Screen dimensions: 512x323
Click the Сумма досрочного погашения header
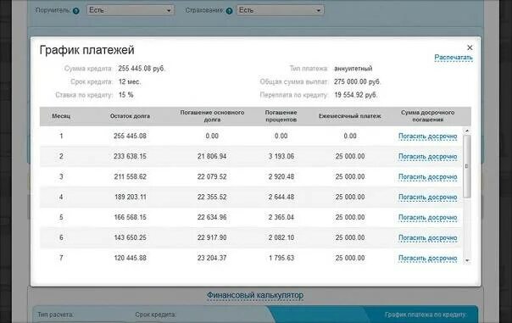(x=427, y=116)
